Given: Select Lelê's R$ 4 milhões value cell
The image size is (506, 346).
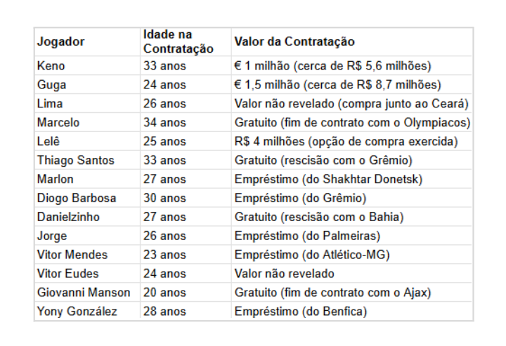Looking at the screenshot, I should pyautogui.click(x=352, y=142).
